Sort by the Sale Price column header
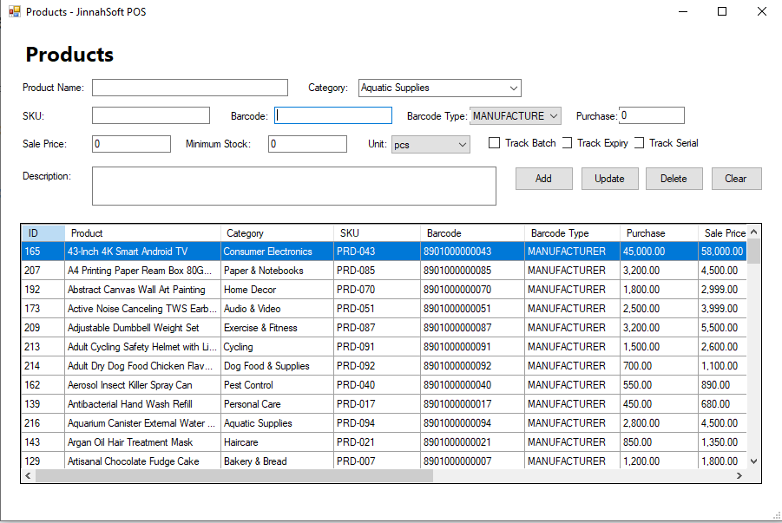The height and width of the screenshot is (523, 782). click(722, 233)
